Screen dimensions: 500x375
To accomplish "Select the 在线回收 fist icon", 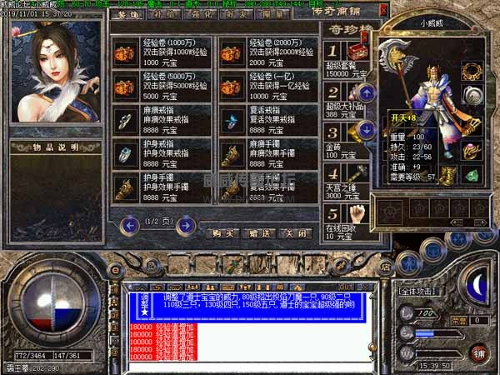I will pyautogui.click(x=357, y=214).
